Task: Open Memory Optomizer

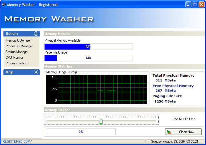Action: click(18, 40)
